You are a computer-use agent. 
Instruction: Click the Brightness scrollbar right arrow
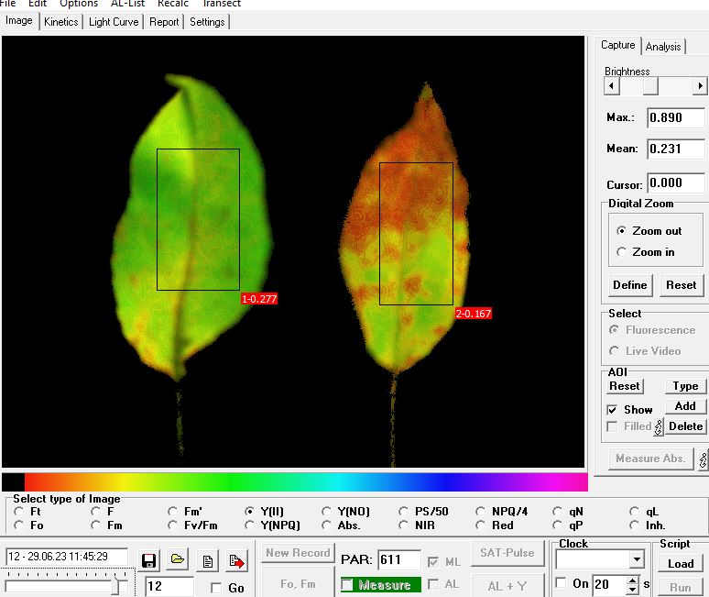pyautogui.click(x=700, y=86)
